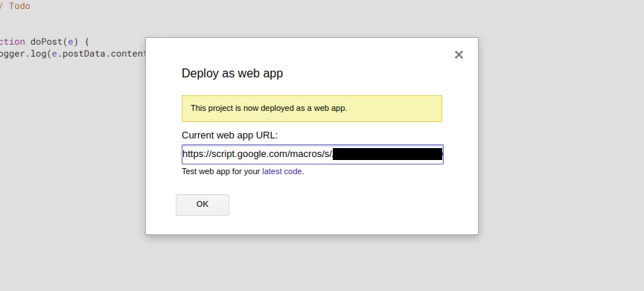Image resolution: width=644 pixels, height=291 pixels.
Task: Click the Todo comment in the code editor
Action: (x=15, y=6)
